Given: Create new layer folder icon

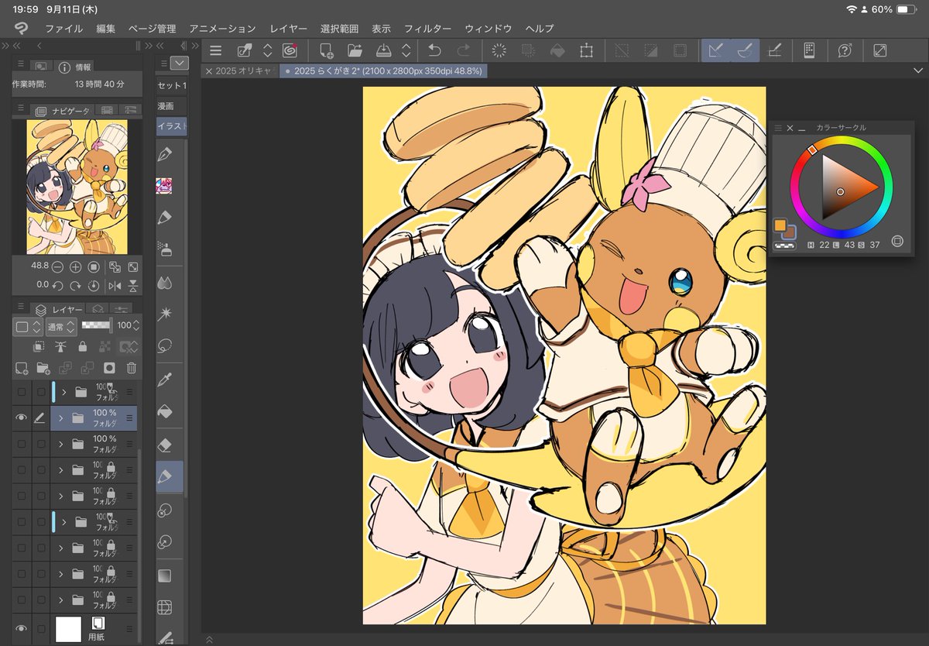Looking at the screenshot, I should 43,368.
